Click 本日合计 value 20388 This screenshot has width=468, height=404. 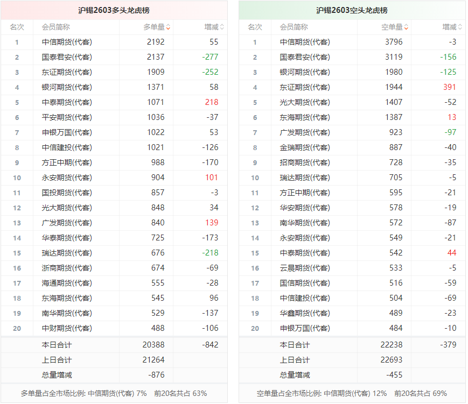pos(153,345)
